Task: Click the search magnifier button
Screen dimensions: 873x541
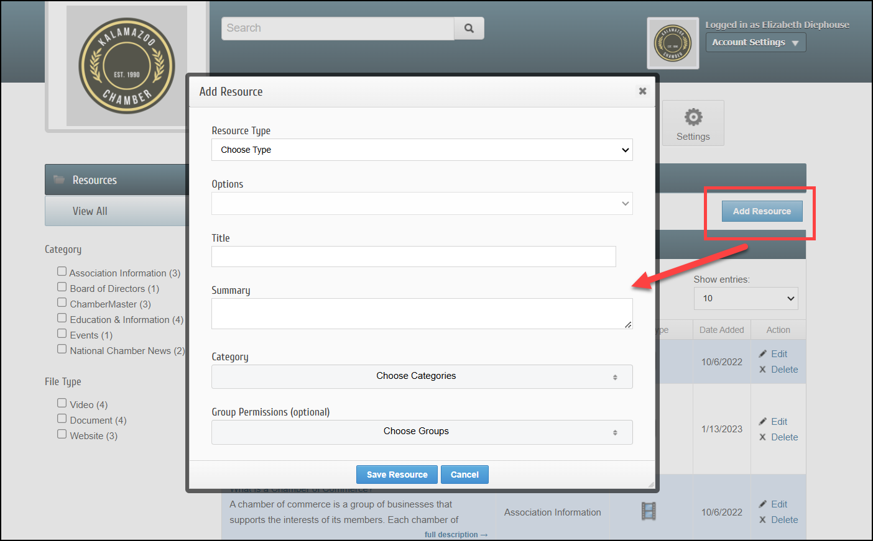Action: pyautogui.click(x=469, y=28)
